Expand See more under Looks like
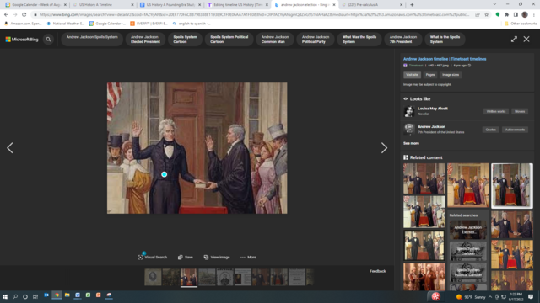Screen dimensions: 540x303 tap(411, 143)
